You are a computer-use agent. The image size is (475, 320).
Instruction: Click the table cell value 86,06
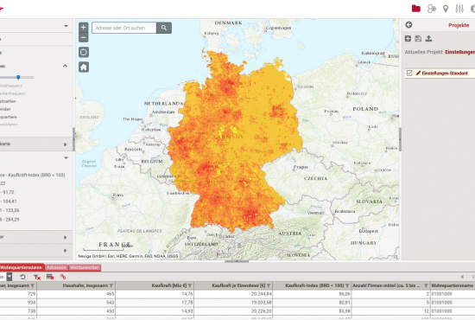(345, 294)
